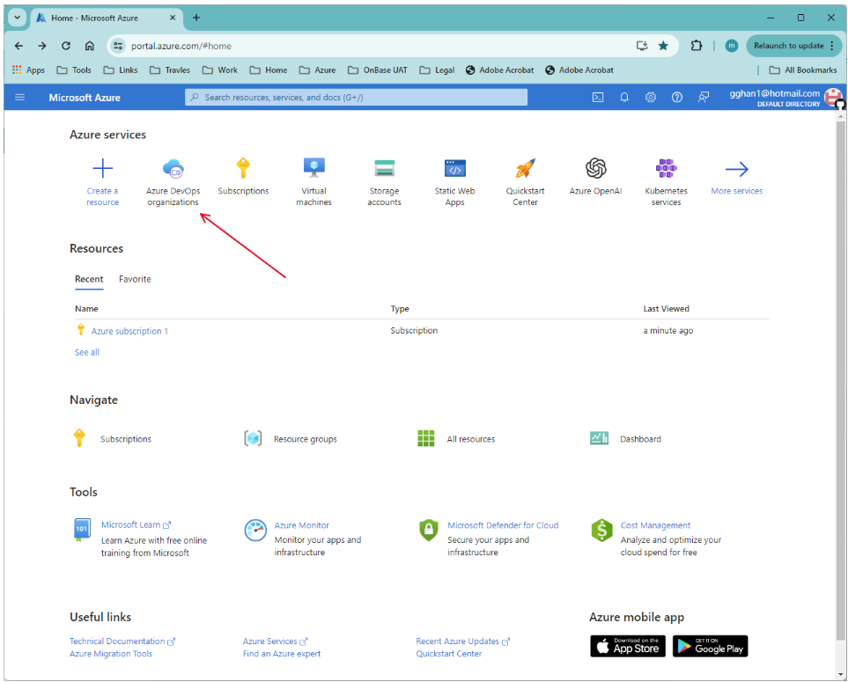Switch to the Favorite tab
The height and width of the screenshot is (682, 848).
(x=135, y=279)
